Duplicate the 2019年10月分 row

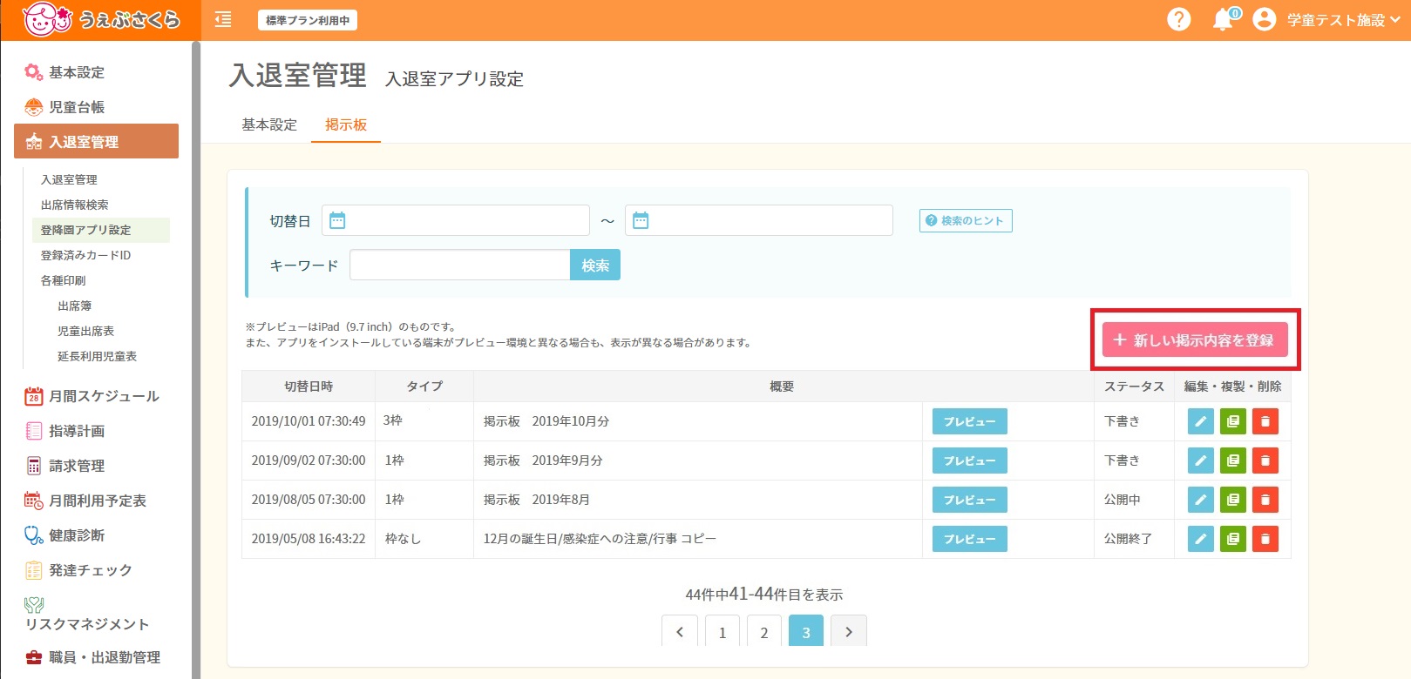(1233, 421)
